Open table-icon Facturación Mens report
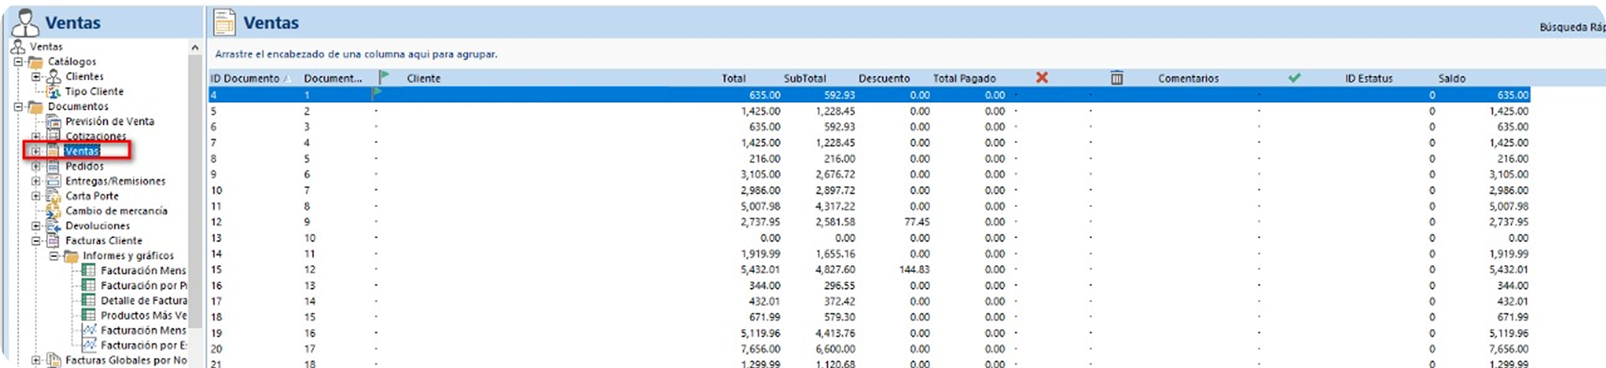The height and width of the screenshot is (368, 1606). (144, 271)
